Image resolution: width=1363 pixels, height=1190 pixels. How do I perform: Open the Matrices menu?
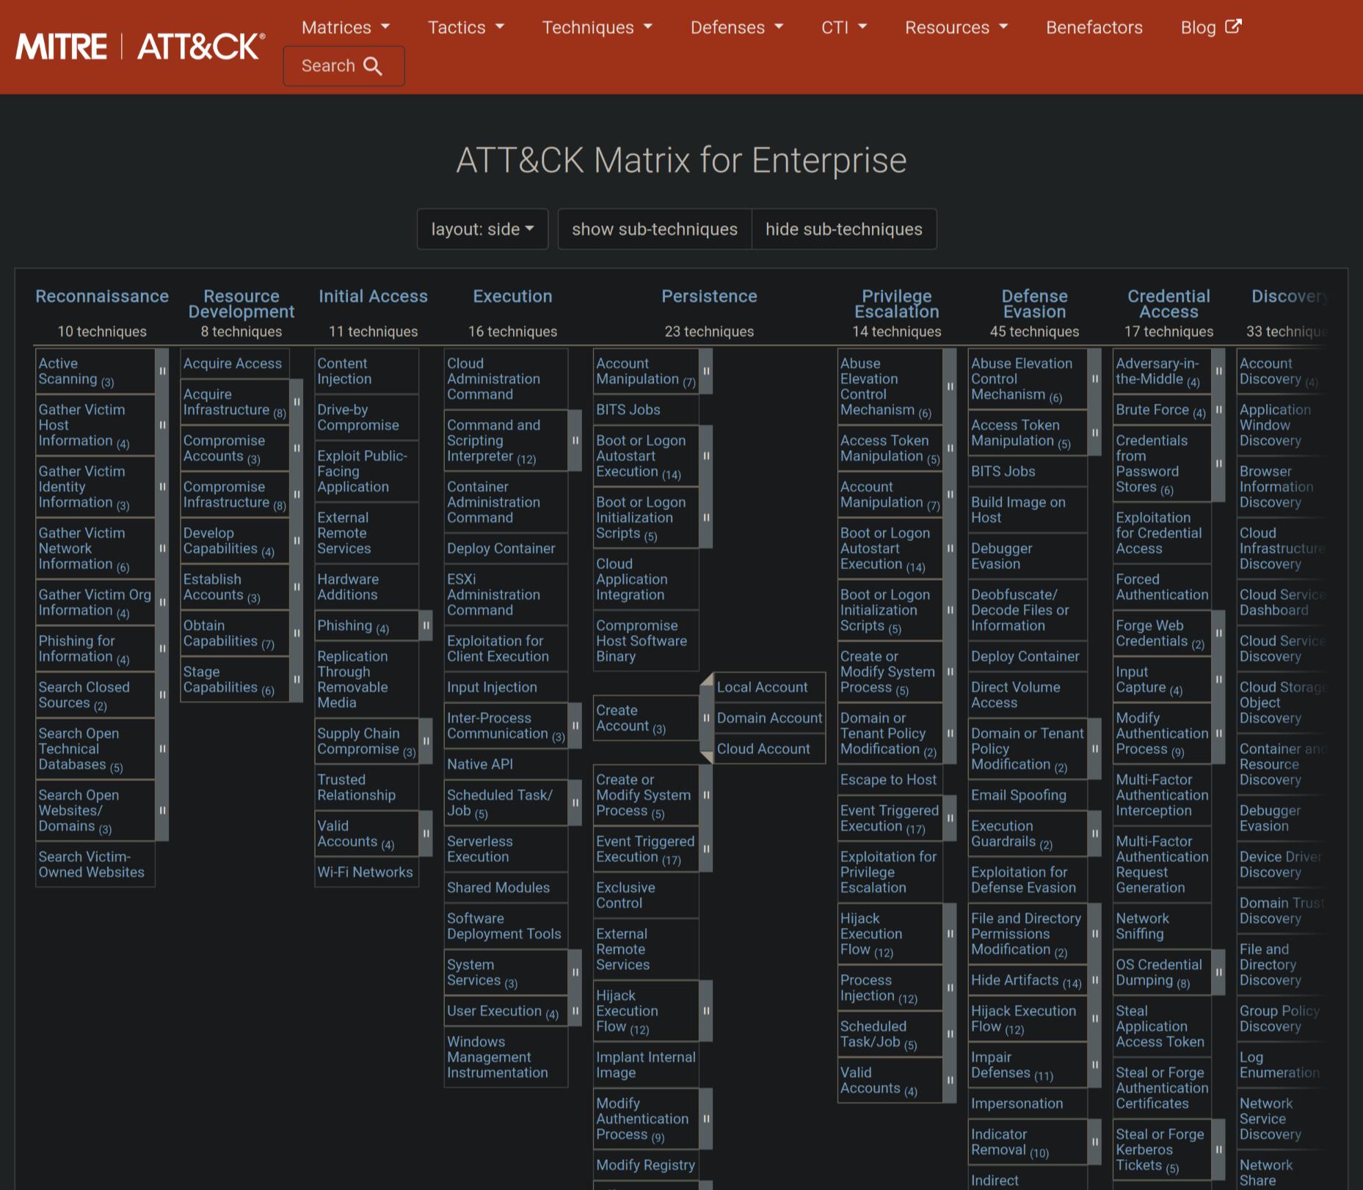pos(345,27)
